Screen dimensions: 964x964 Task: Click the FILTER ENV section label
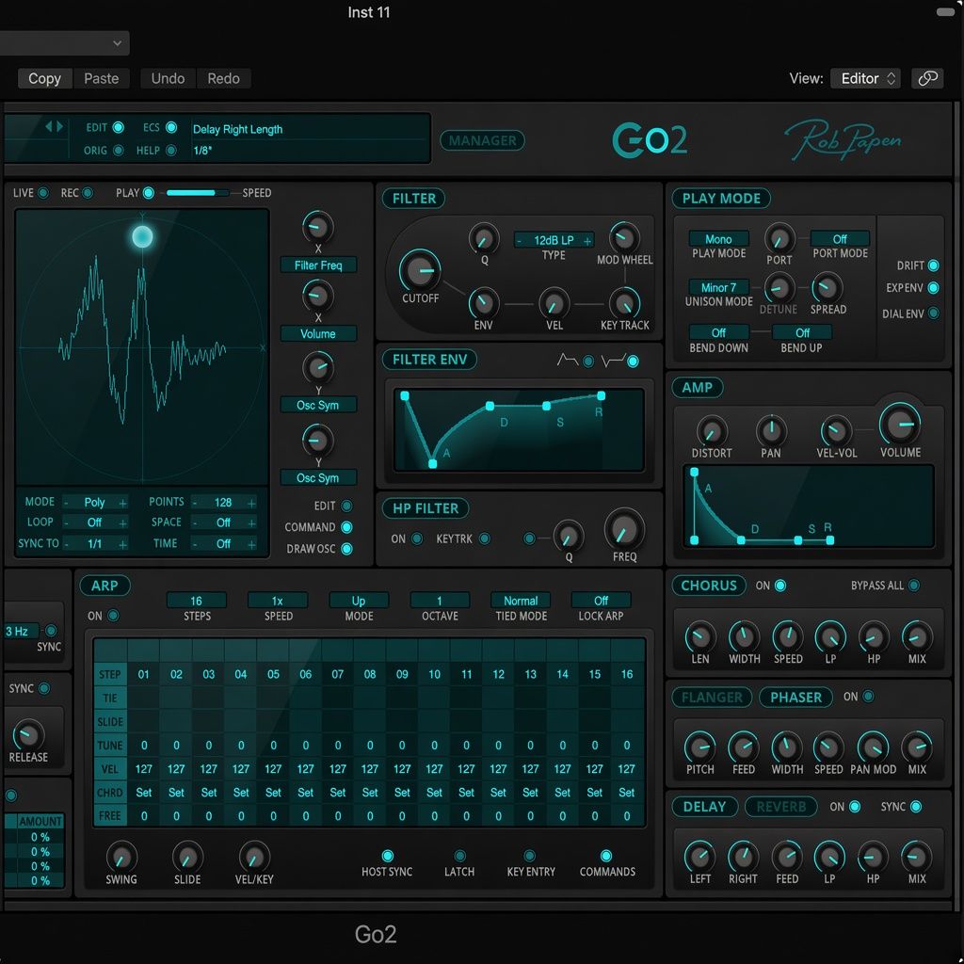tap(429, 360)
